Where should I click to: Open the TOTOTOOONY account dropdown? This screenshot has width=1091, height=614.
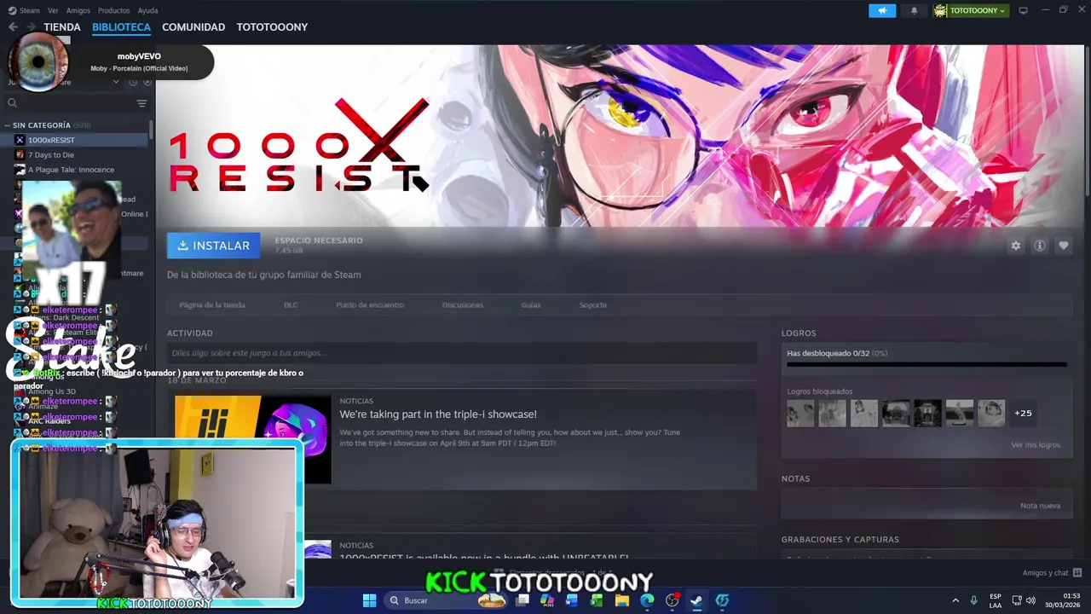[971, 10]
